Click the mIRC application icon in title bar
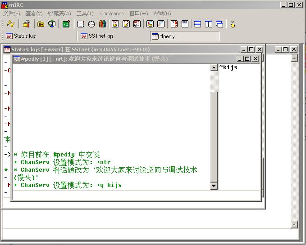306x245 pixels. coord(5,5)
